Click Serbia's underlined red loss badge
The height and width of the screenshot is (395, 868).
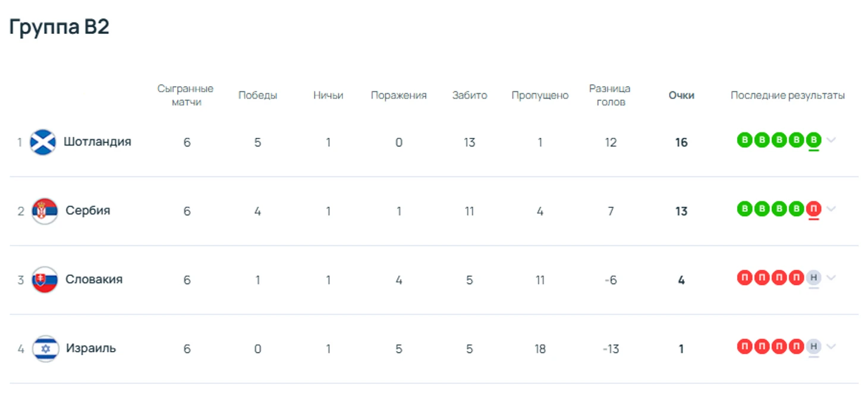click(814, 209)
